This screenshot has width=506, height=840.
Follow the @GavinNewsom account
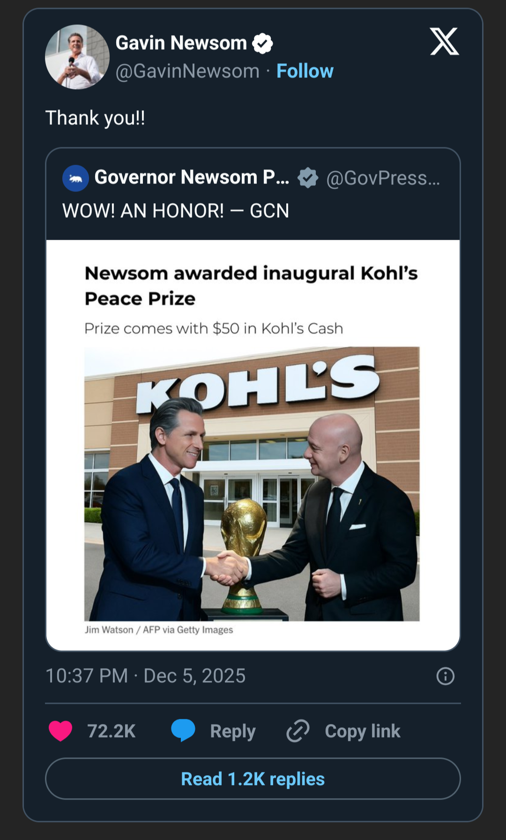tap(305, 71)
